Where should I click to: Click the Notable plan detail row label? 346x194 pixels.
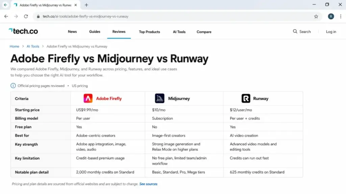[32, 172]
